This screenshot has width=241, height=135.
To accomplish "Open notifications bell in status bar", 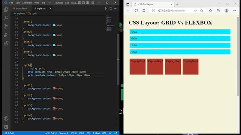I will (x=116, y=133).
